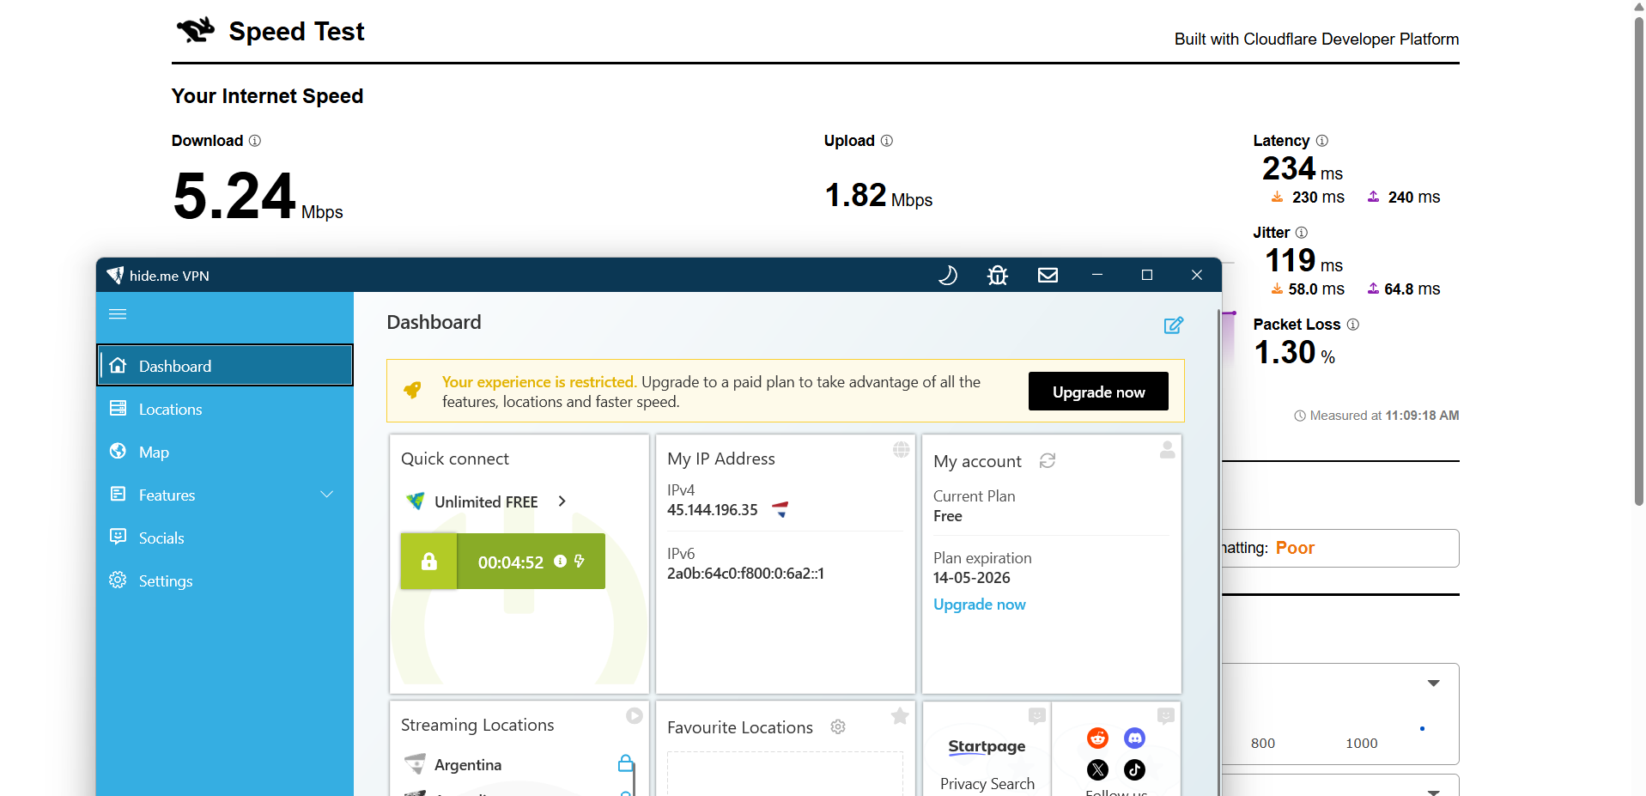Click the Startpage Privacy Search card

[x=987, y=750]
